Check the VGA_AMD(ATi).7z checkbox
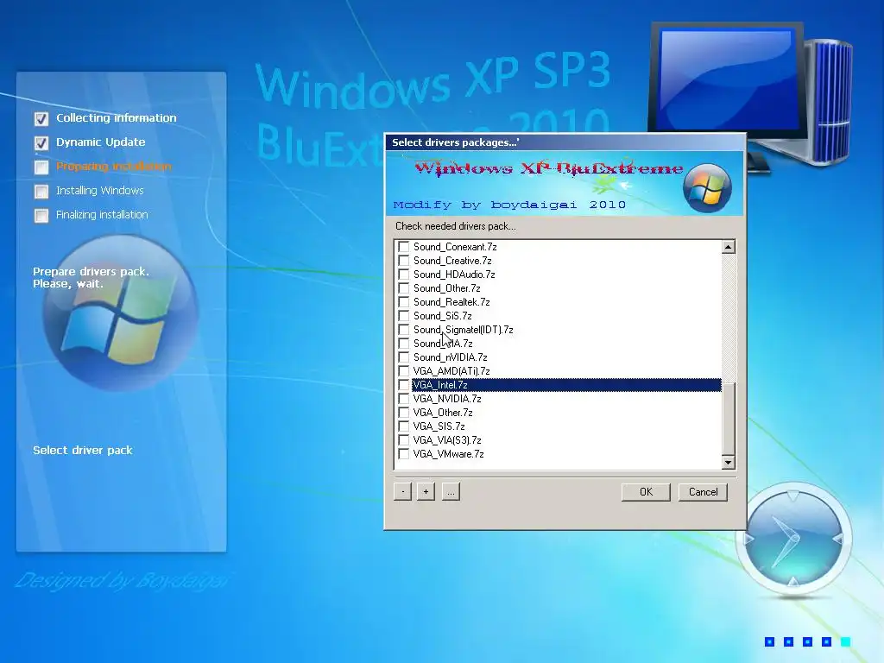884x663 pixels. tap(404, 371)
